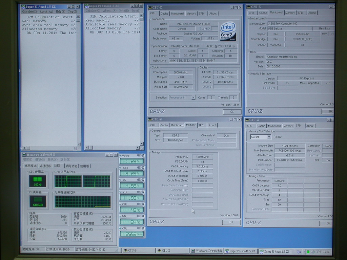Click the title icon of the 11.204s Super PI window

pyautogui.click(x=23, y=7)
